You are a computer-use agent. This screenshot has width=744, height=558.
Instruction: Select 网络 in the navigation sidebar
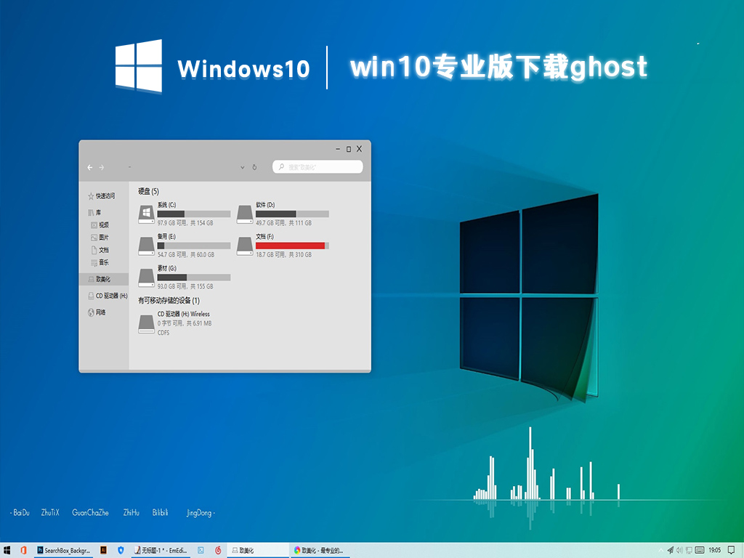click(x=97, y=312)
